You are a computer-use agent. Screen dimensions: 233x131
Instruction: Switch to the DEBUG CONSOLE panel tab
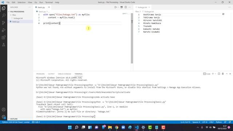point(64,74)
